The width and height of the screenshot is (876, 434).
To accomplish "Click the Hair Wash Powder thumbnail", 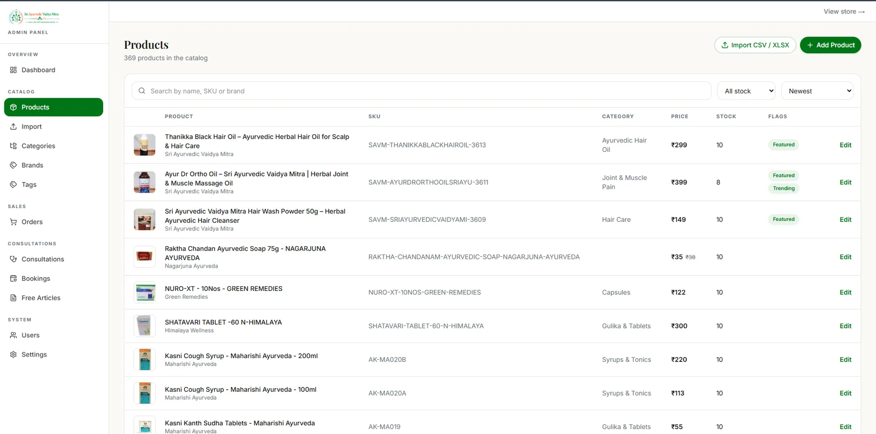I will click(145, 220).
